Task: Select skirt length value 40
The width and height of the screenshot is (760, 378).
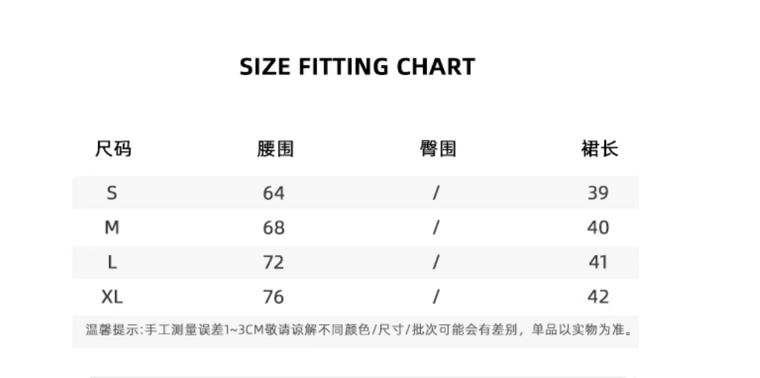Action: click(598, 228)
